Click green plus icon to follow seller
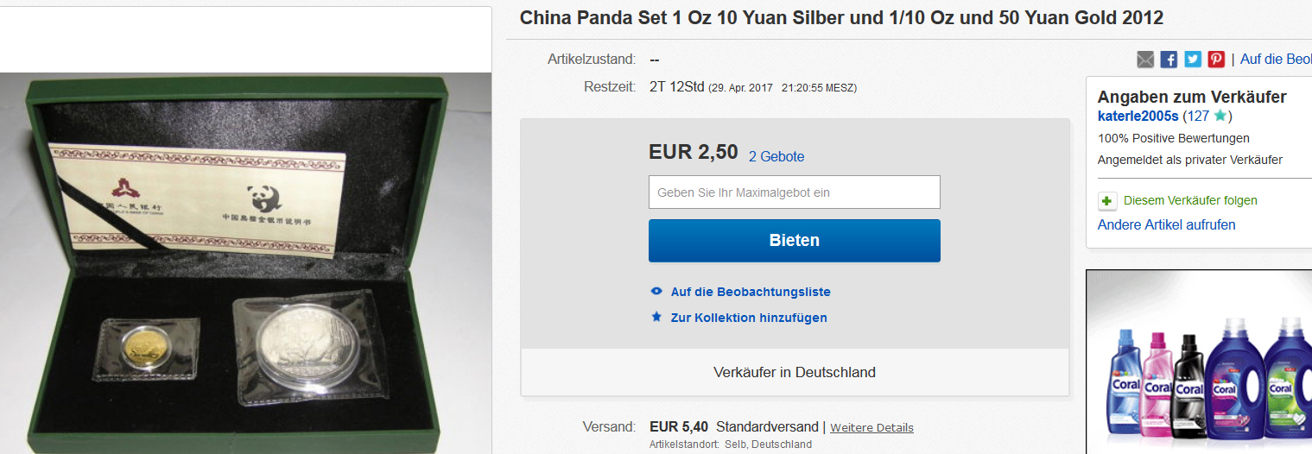Viewport: 1312px width, 454px height. tap(1107, 201)
